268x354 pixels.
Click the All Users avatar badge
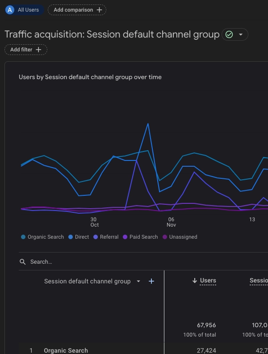pyautogui.click(x=10, y=10)
